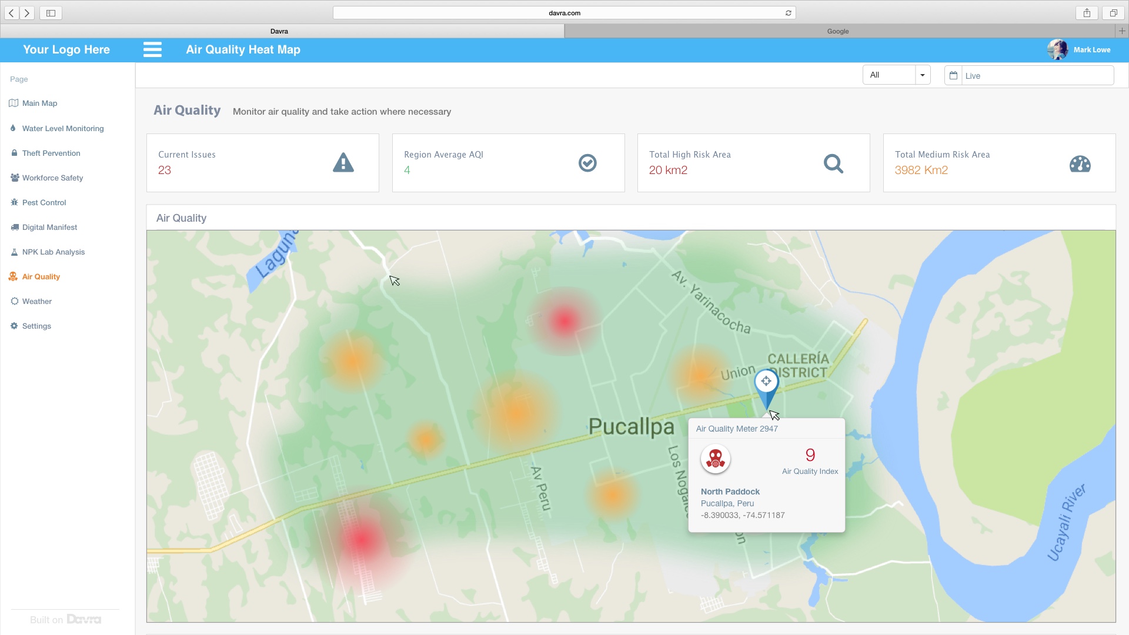Open the hamburger menu in the header
This screenshot has height=635, width=1129.
click(152, 49)
